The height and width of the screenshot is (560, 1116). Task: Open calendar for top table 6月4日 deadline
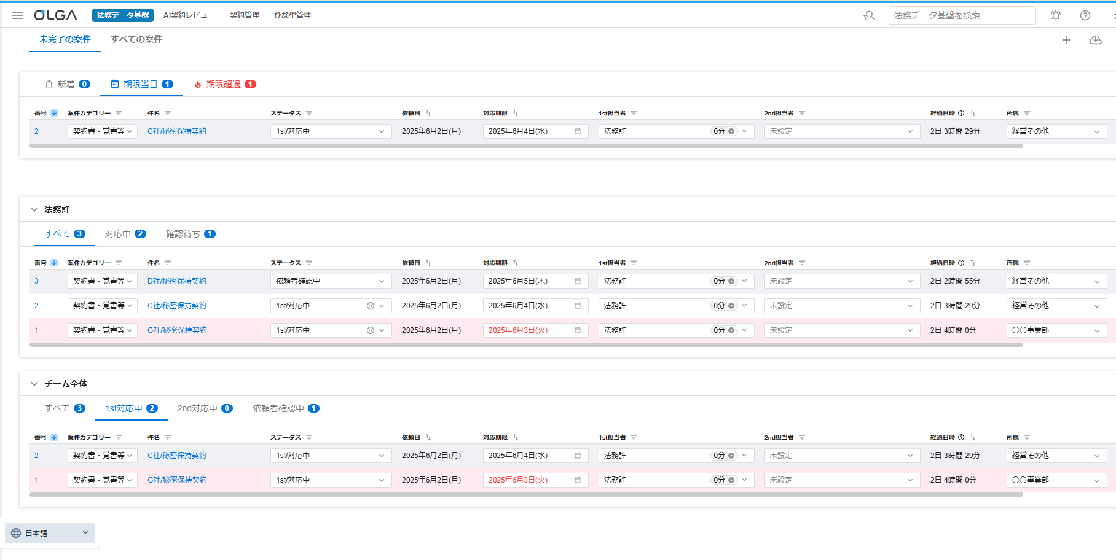click(578, 131)
